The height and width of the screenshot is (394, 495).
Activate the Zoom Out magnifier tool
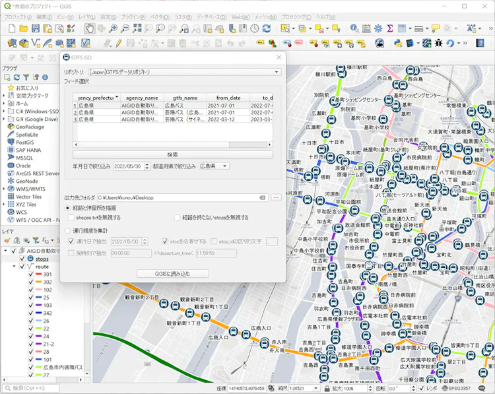tap(125, 29)
